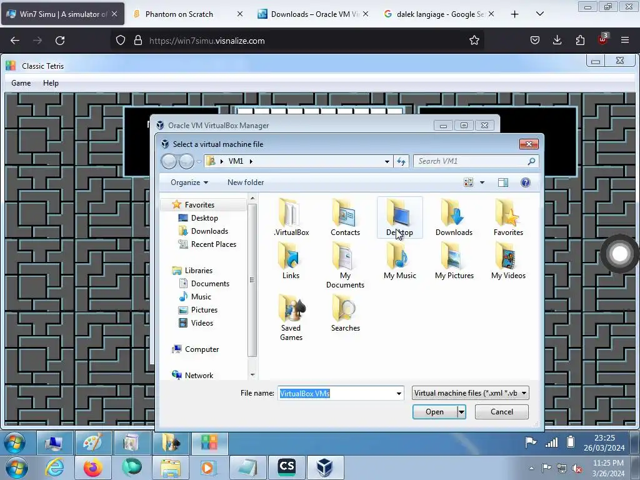The width and height of the screenshot is (640, 480).
Task: Change view using the views icon
Action: click(469, 182)
